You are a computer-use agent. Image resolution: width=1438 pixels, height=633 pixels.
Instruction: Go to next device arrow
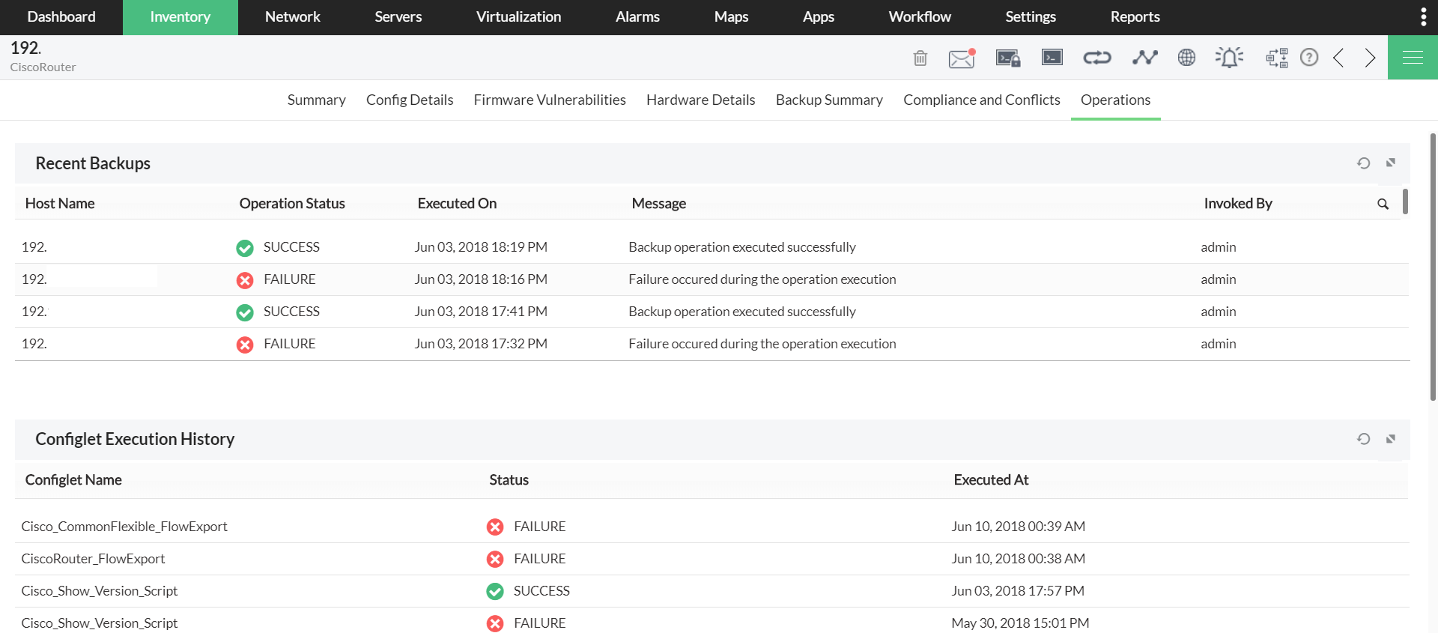click(1370, 58)
